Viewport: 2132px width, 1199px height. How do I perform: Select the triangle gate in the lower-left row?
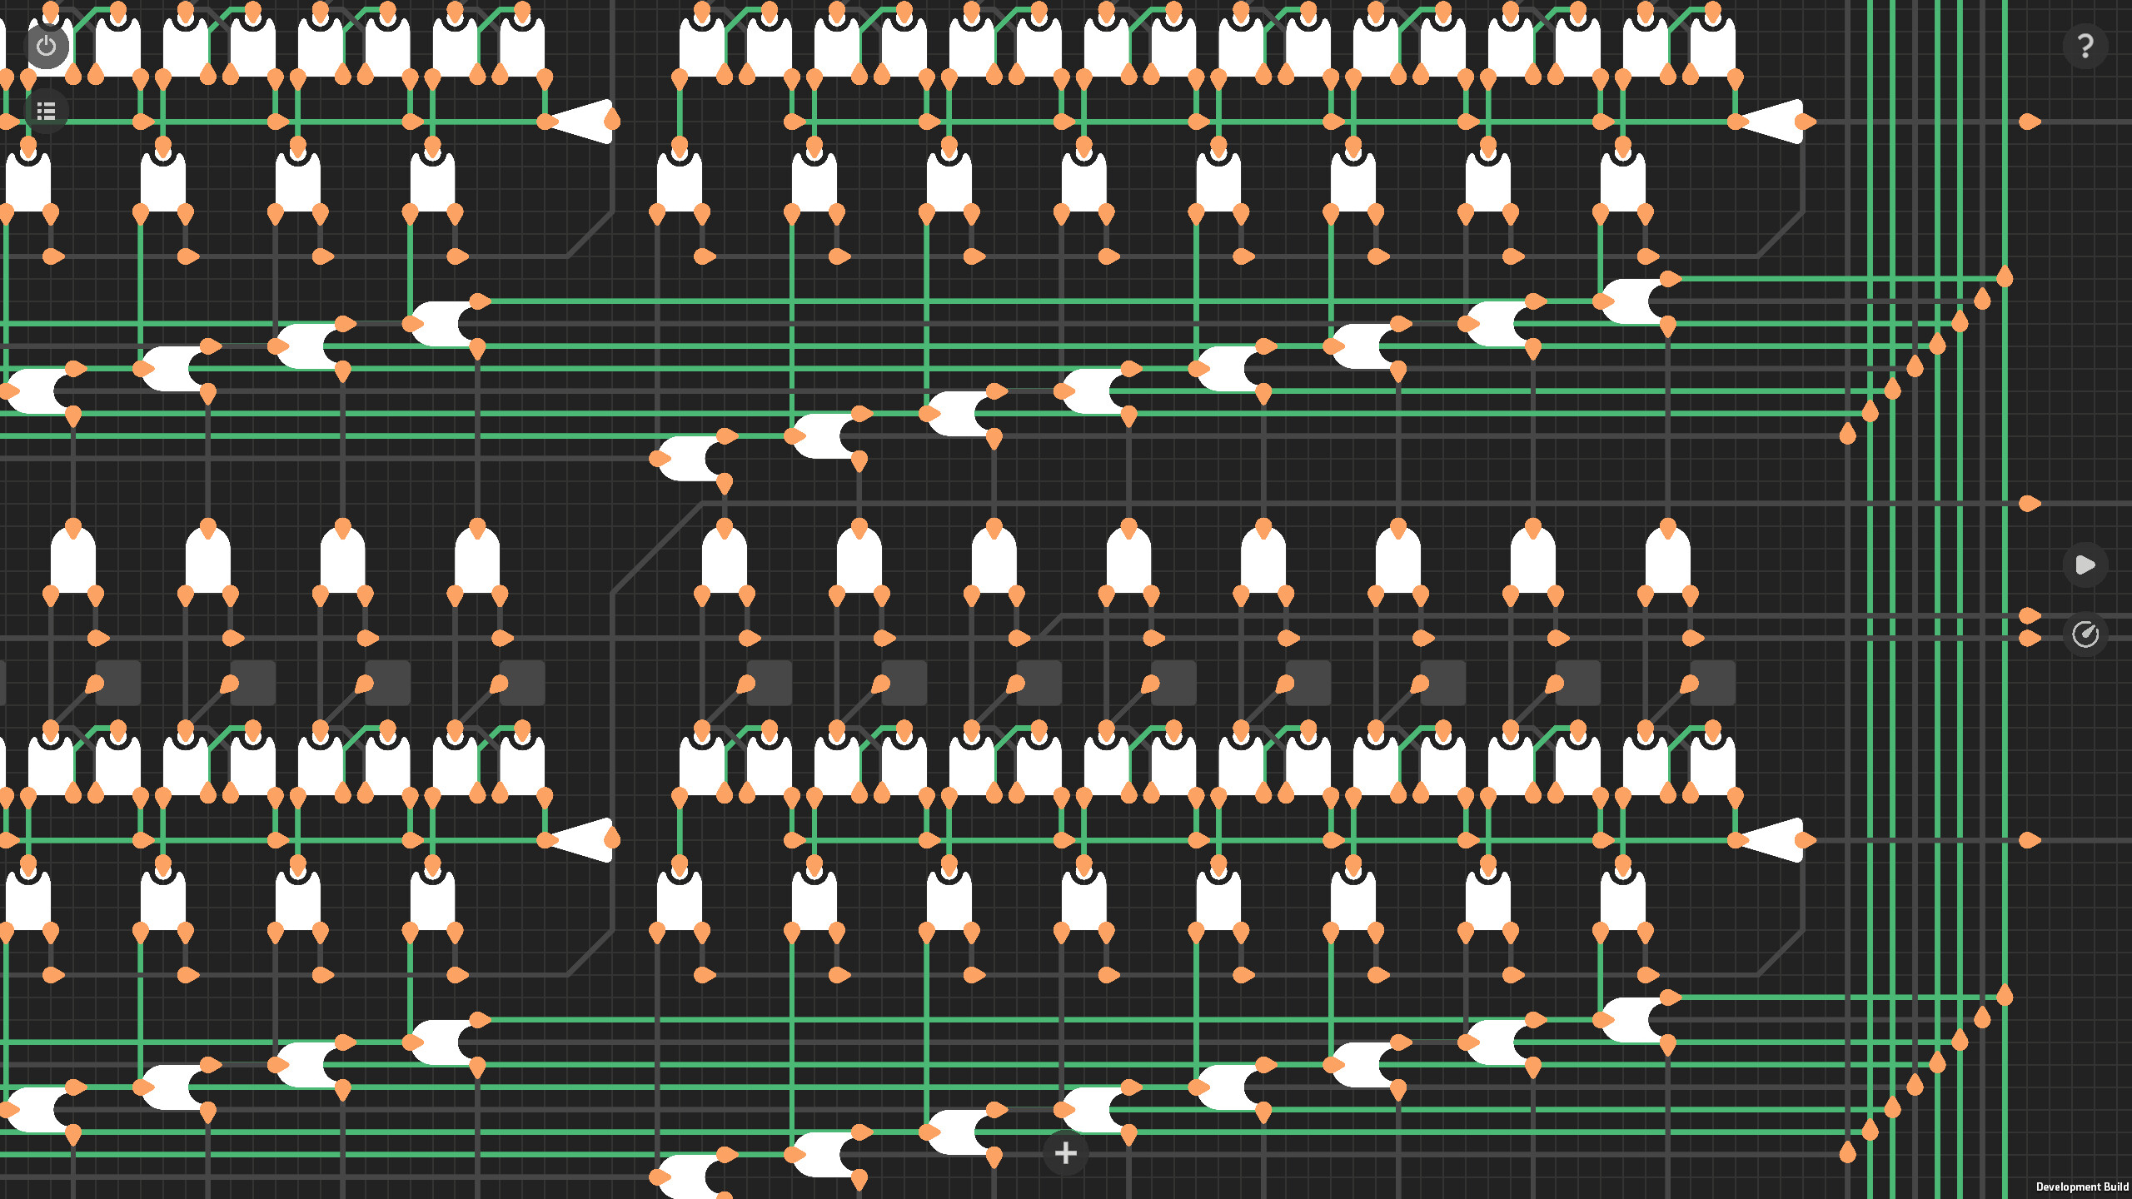point(583,840)
